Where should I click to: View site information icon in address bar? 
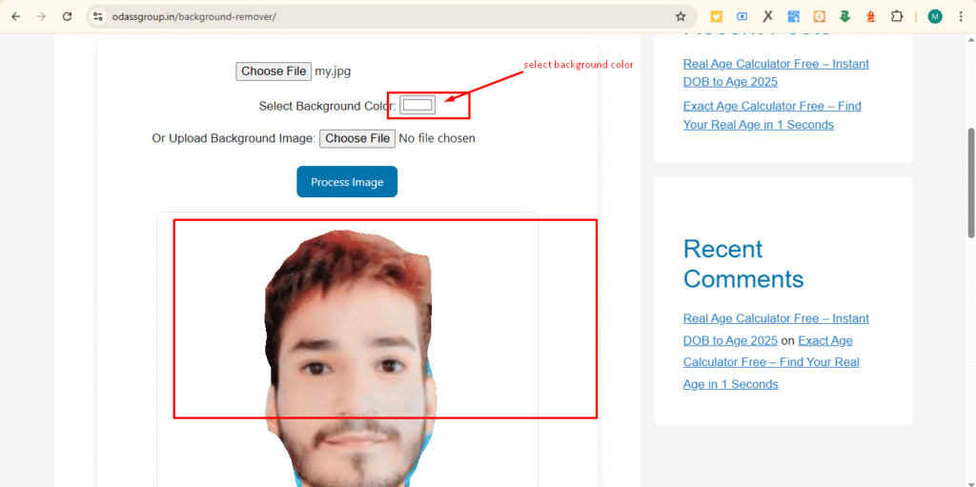pos(97,16)
